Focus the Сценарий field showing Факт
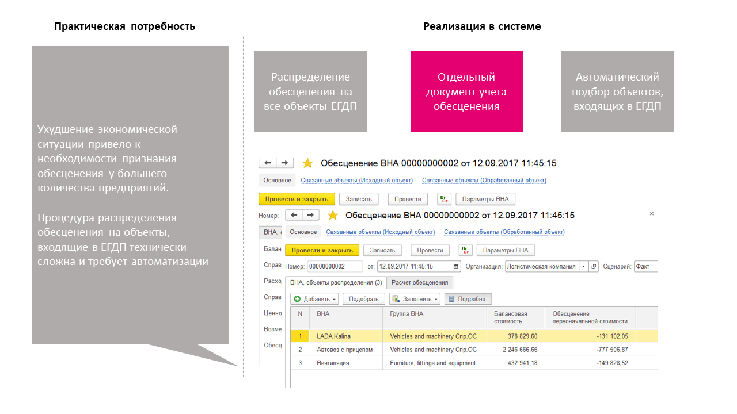737x414 pixels. click(645, 266)
